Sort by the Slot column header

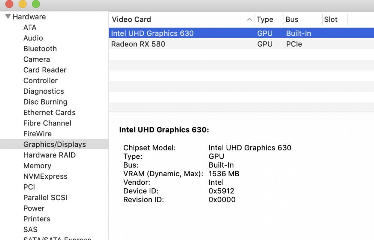pos(331,19)
